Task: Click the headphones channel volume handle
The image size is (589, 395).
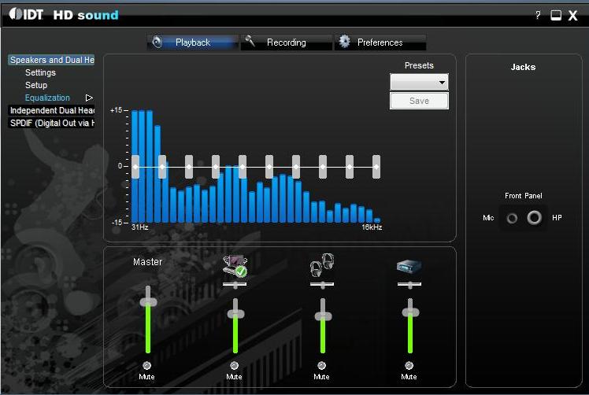Action: pos(323,316)
